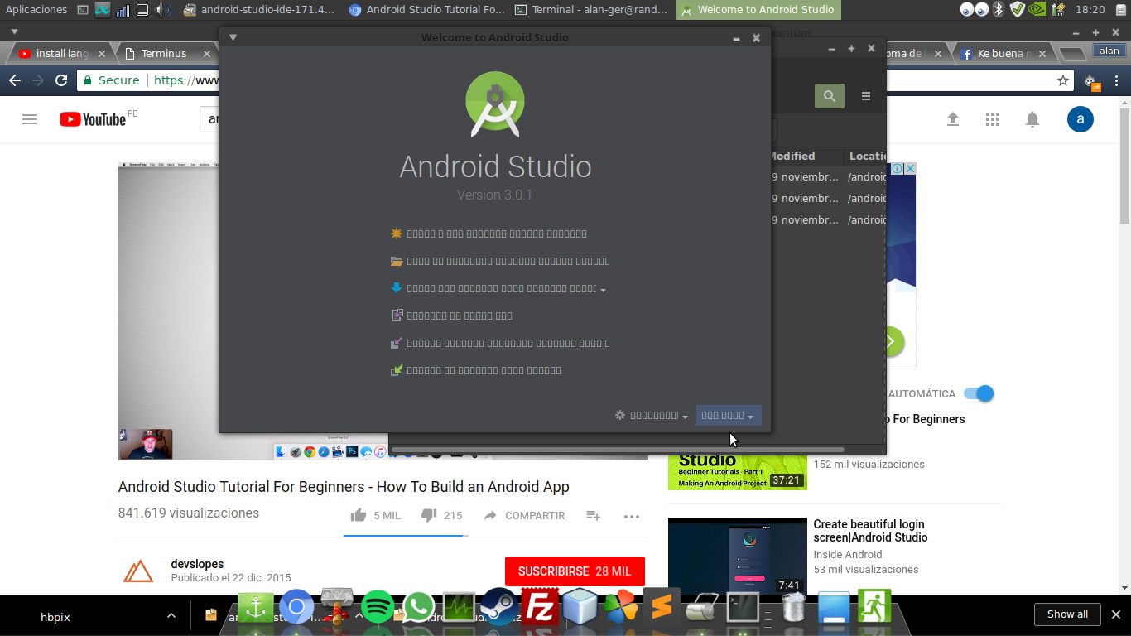Sort by the Modified column in archive manager

[x=806, y=156]
